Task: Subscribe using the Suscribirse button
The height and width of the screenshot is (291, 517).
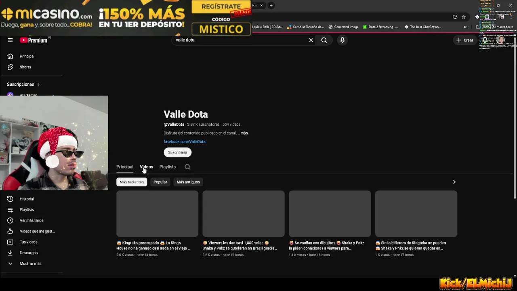Action: pos(177,152)
